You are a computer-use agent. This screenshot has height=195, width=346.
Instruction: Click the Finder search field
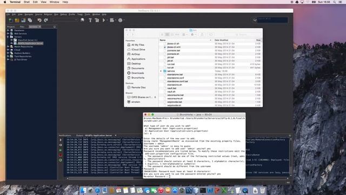(243, 35)
